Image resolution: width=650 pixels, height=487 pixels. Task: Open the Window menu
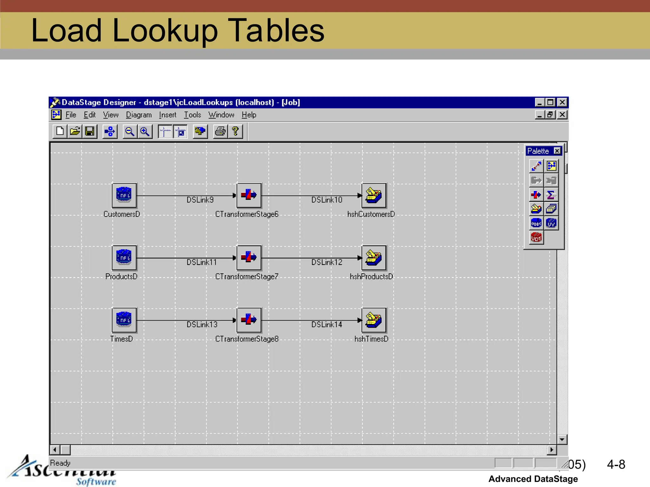coord(221,115)
